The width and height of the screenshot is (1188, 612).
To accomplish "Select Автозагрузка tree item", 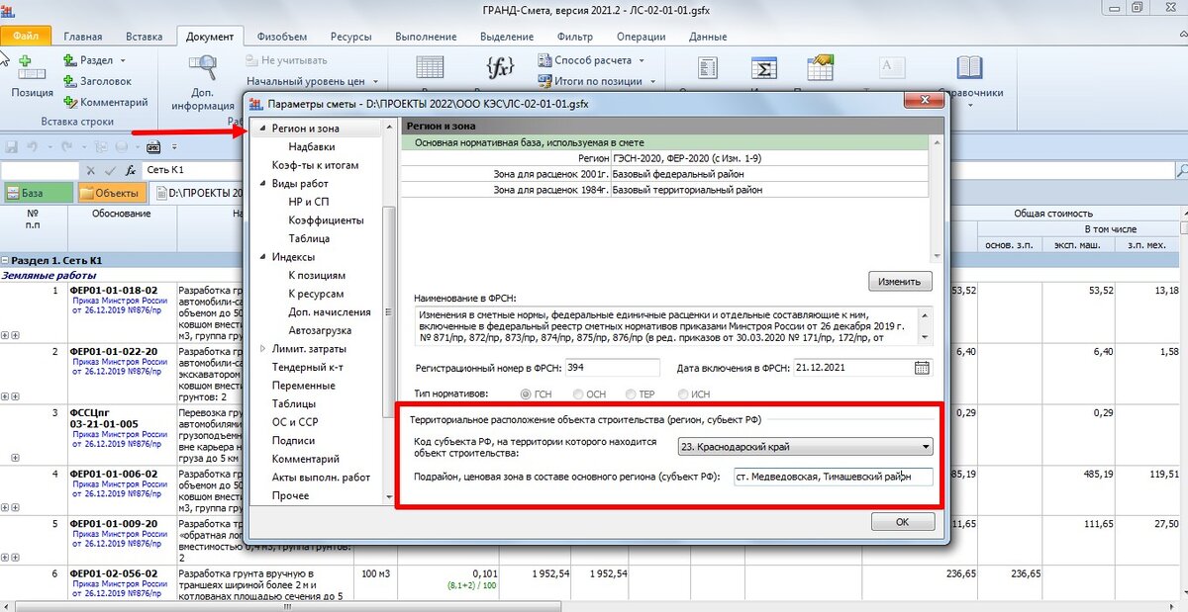I will coord(320,330).
